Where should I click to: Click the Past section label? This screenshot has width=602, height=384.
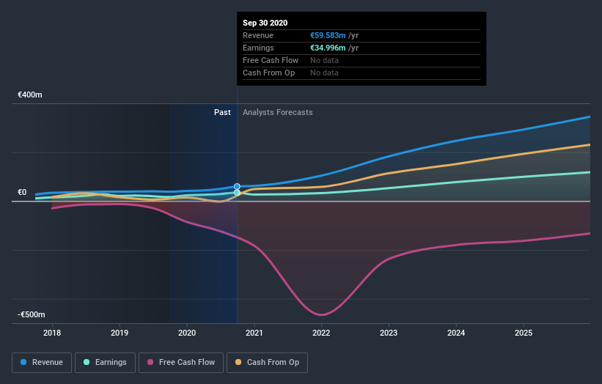click(x=222, y=112)
